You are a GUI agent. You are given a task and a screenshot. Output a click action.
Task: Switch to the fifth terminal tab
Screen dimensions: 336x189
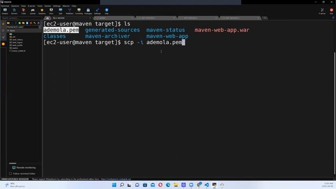point(240,18)
